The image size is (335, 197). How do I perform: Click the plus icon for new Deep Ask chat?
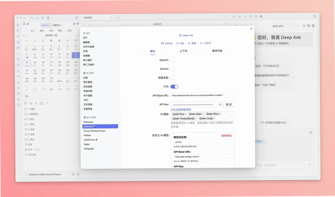point(304,25)
